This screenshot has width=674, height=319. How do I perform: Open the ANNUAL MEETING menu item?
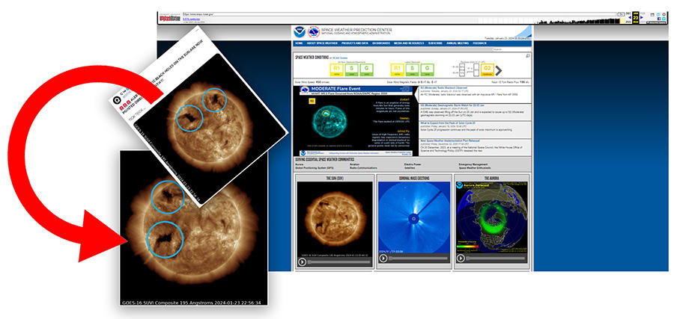click(458, 43)
